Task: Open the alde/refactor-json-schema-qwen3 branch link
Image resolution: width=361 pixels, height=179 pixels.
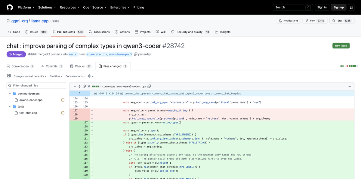Action: point(110,54)
